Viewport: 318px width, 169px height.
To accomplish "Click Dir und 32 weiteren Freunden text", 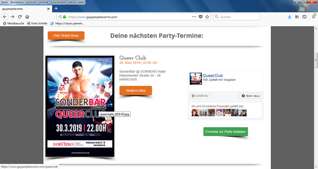I will point(217,106).
